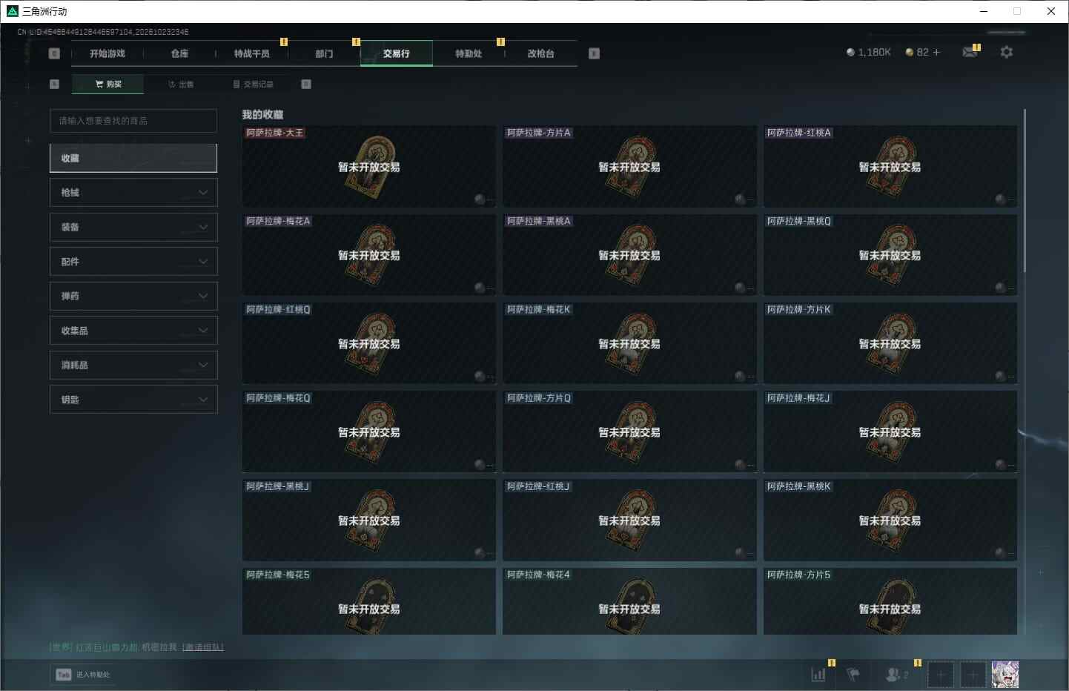Select the 阿萨拉牌-黑桃J card item

[x=369, y=520]
